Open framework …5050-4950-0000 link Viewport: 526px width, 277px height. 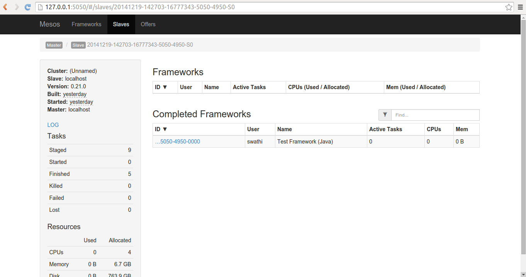click(x=177, y=142)
